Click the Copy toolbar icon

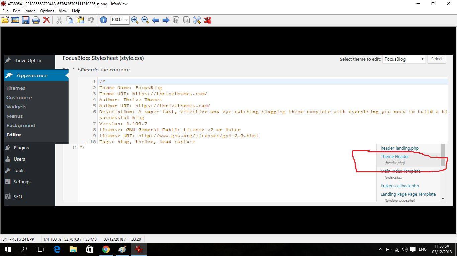coord(70,20)
